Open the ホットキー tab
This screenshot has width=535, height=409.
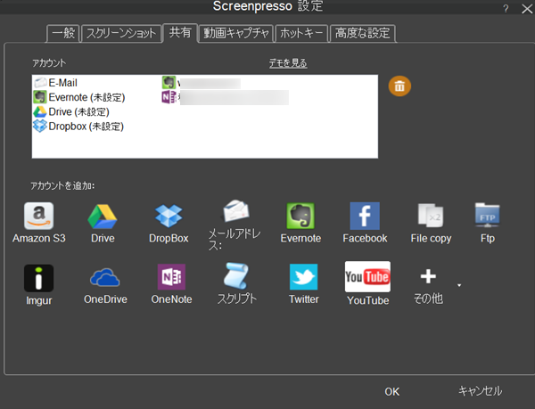click(x=301, y=33)
